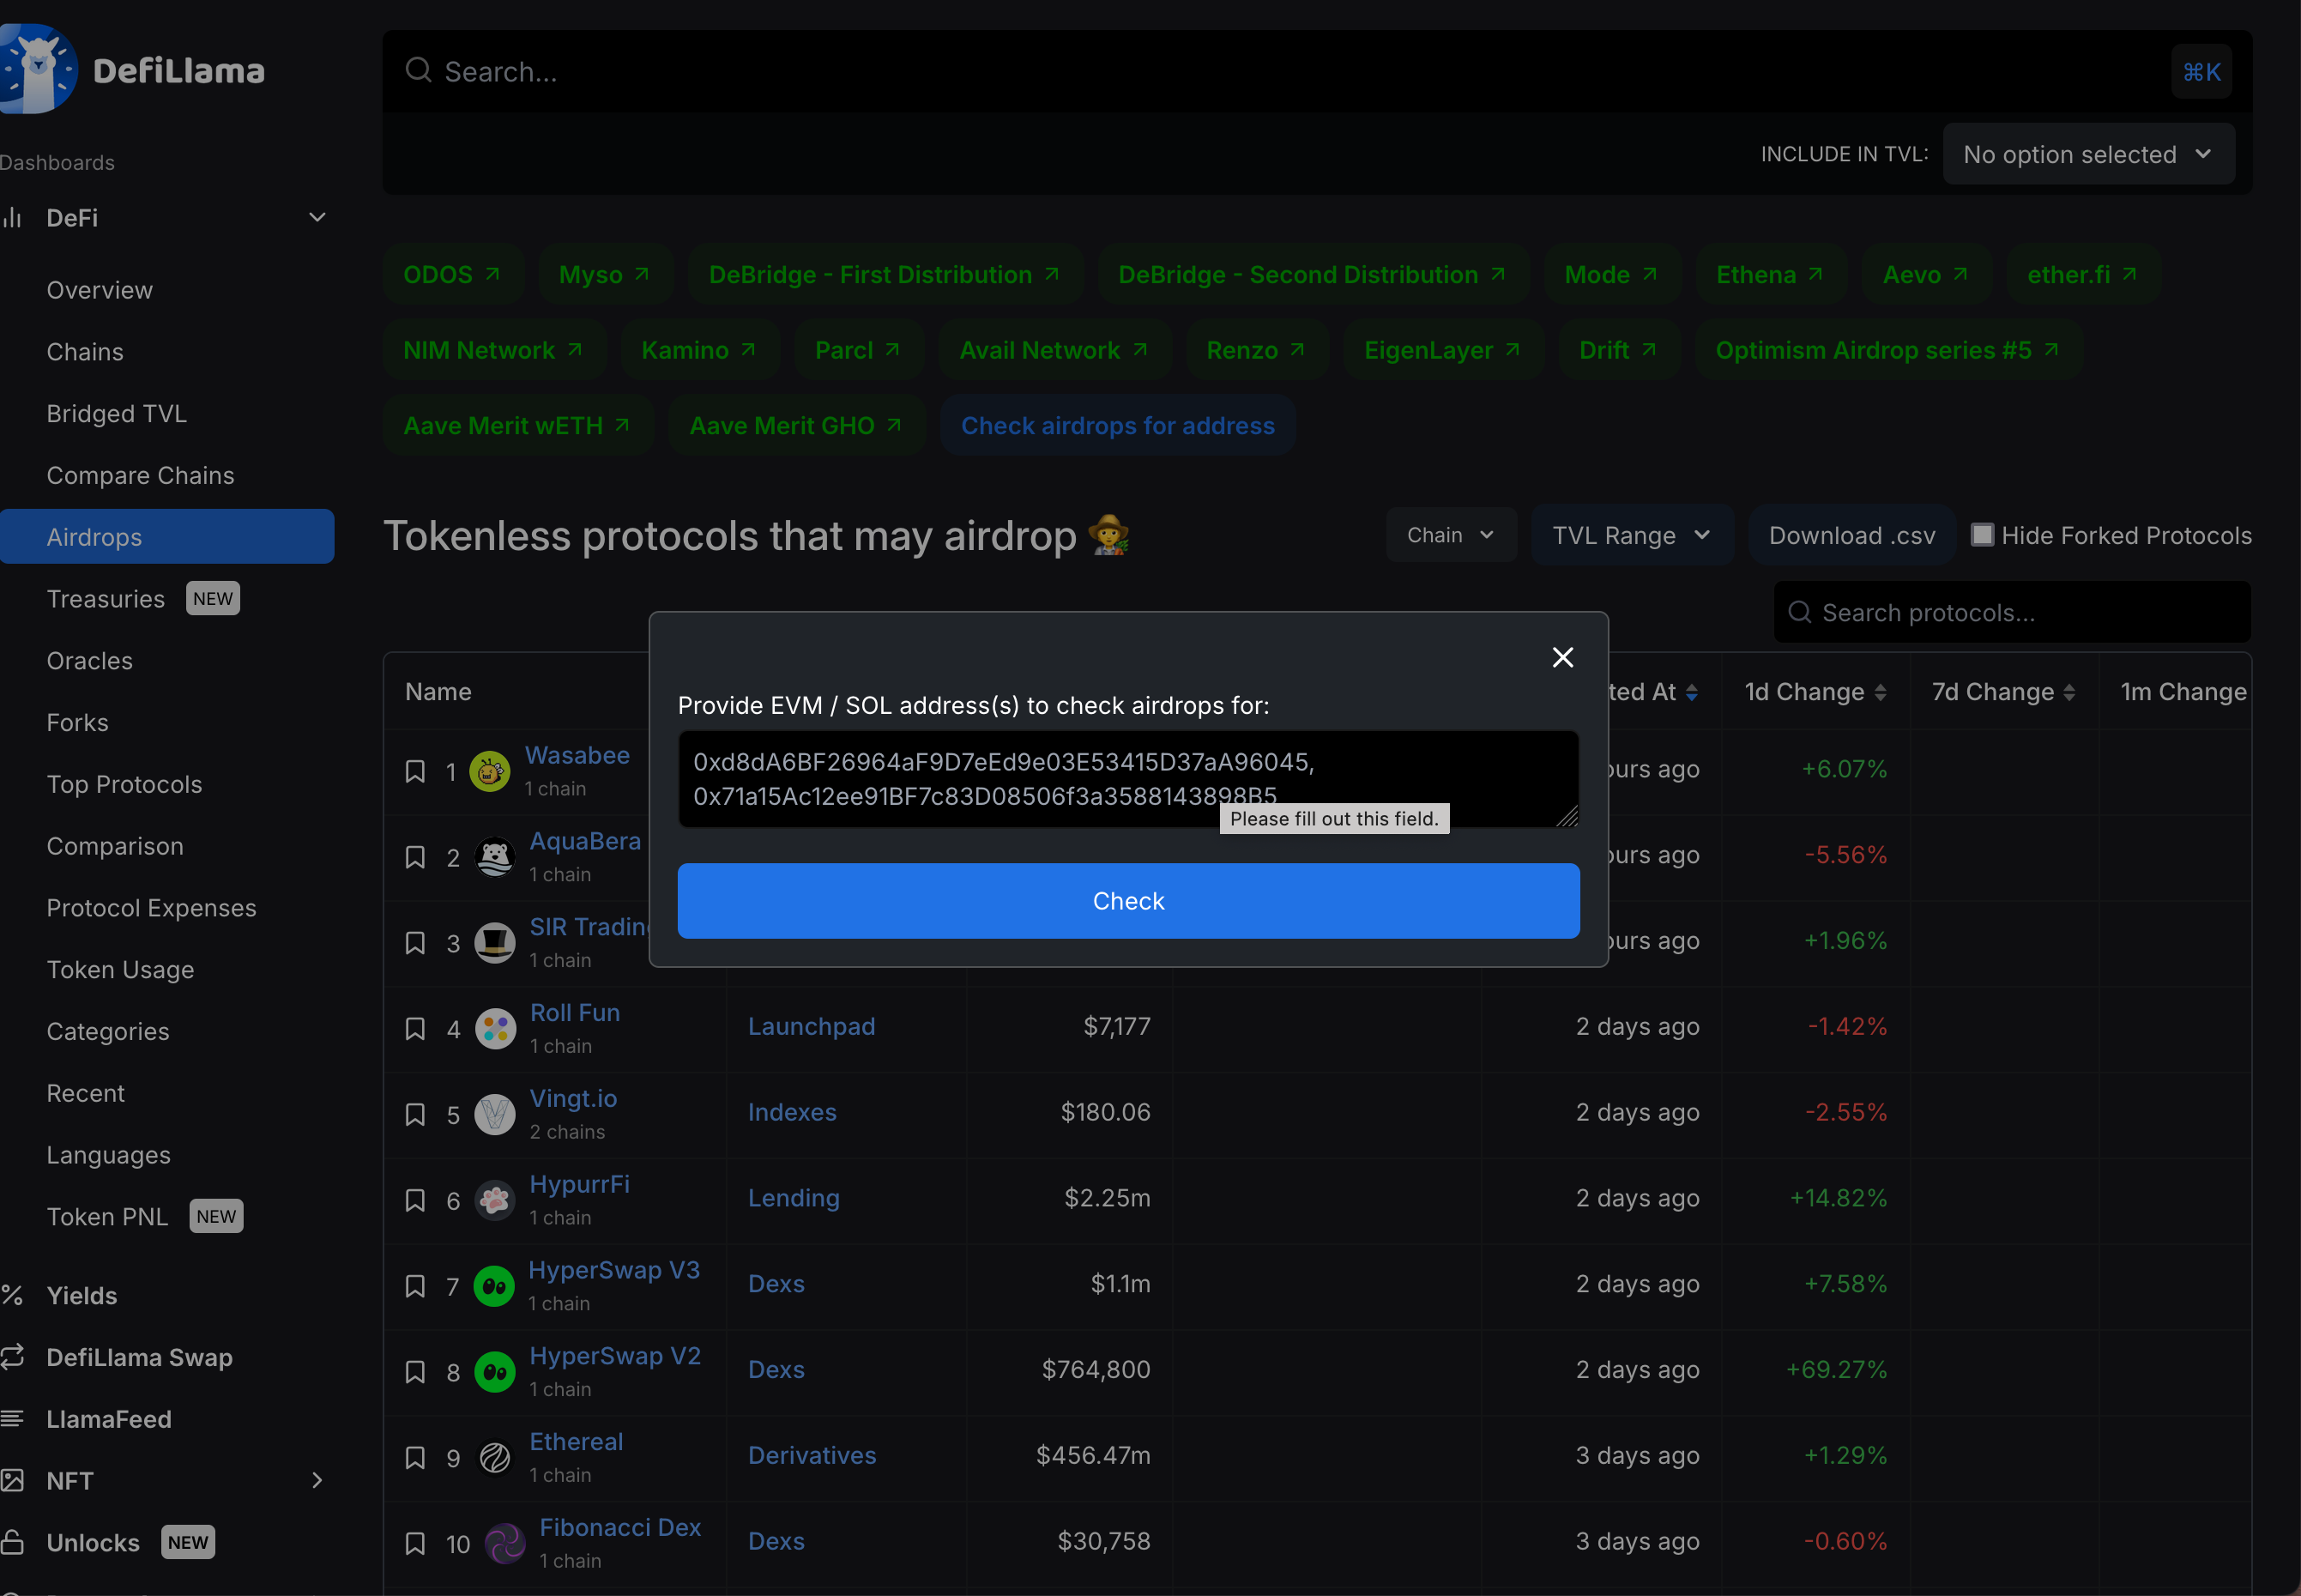This screenshot has height=1596, width=2301.
Task: Open the Launchpad category link
Action: click(x=811, y=1027)
